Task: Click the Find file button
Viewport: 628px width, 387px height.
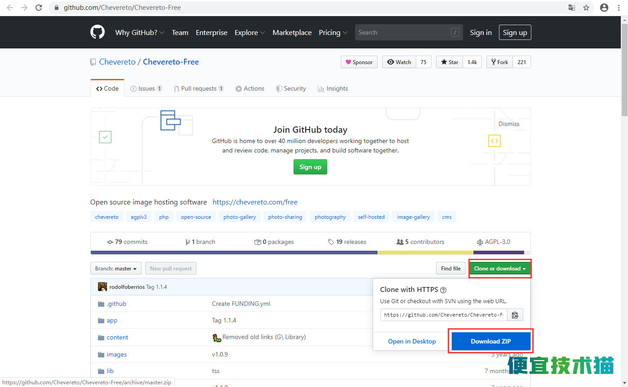Action: [450, 269]
